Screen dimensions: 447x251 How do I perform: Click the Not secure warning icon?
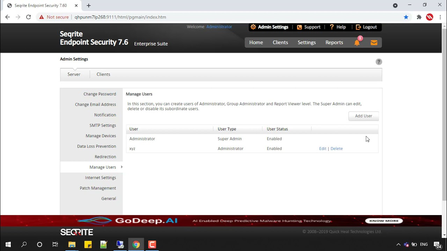[x=42, y=17]
